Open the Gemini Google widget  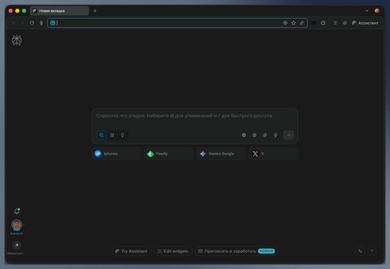(x=221, y=154)
